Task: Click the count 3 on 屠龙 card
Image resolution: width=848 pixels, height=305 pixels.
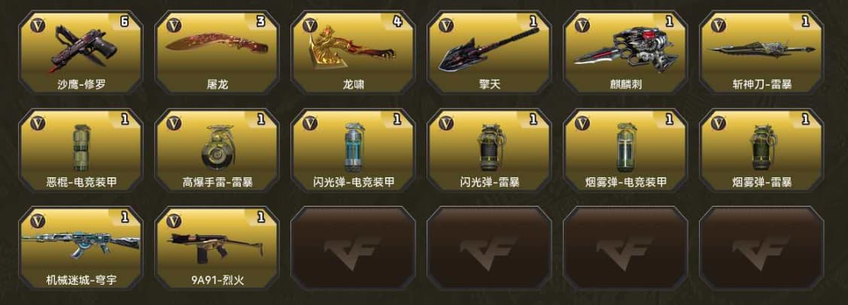Action: pyautogui.click(x=260, y=23)
